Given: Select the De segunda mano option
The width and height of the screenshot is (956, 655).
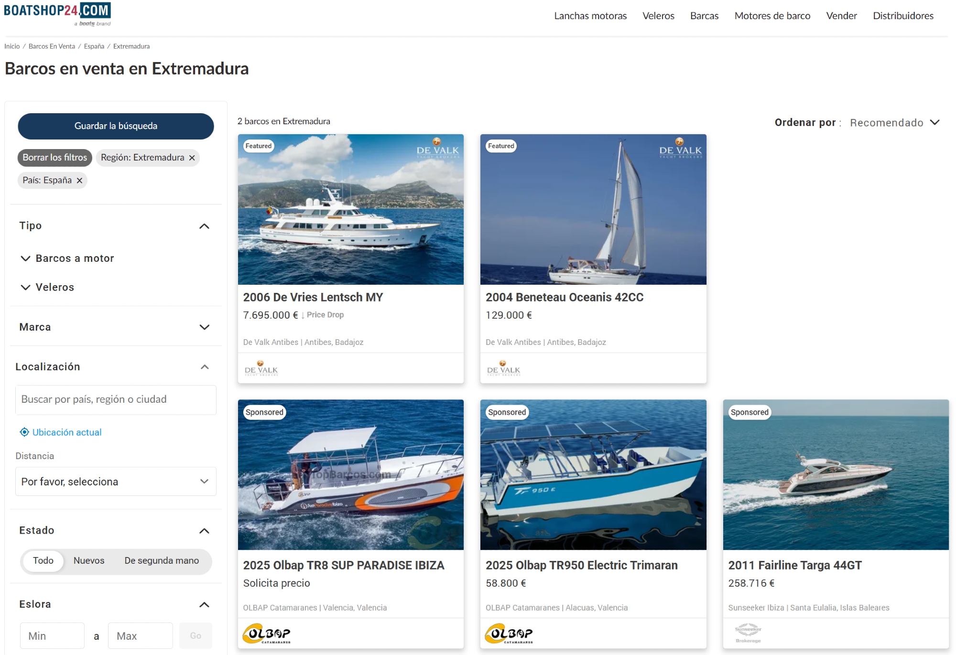Looking at the screenshot, I should pos(162,560).
